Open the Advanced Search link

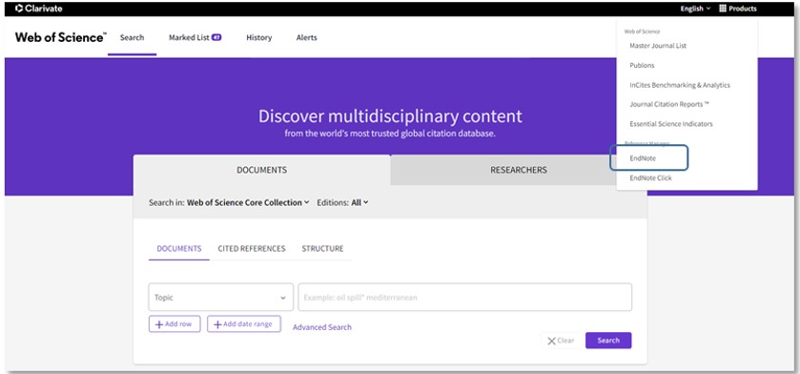[322, 327]
